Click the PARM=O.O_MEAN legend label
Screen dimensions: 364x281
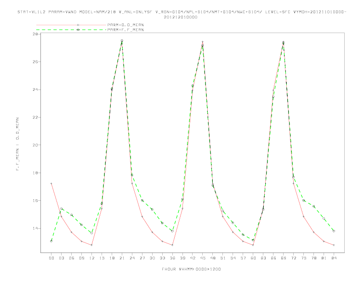click(125, 25)
